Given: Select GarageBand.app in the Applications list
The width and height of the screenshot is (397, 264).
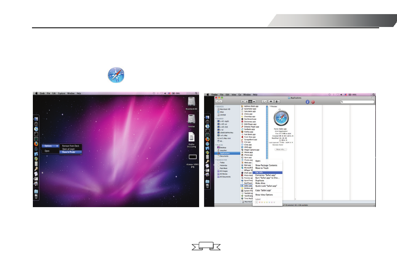Looking at the screenshot, I should point(249,139).
